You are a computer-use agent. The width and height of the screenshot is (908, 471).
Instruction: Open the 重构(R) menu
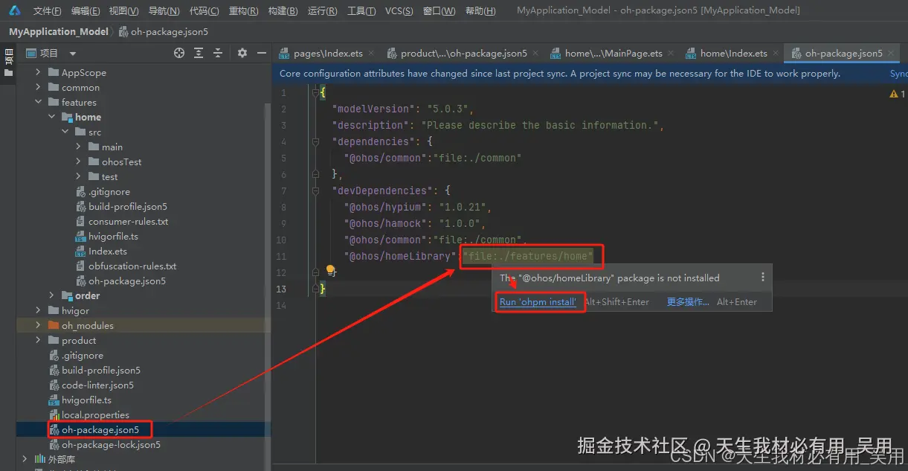243,10
